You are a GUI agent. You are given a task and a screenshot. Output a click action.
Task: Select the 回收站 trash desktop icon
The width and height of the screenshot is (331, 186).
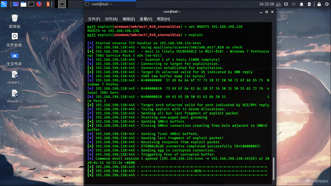coord(14,21)
